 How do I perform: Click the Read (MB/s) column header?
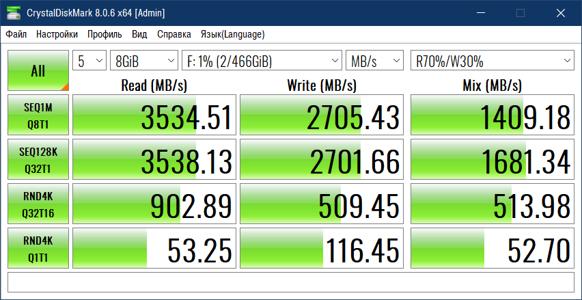154,86
